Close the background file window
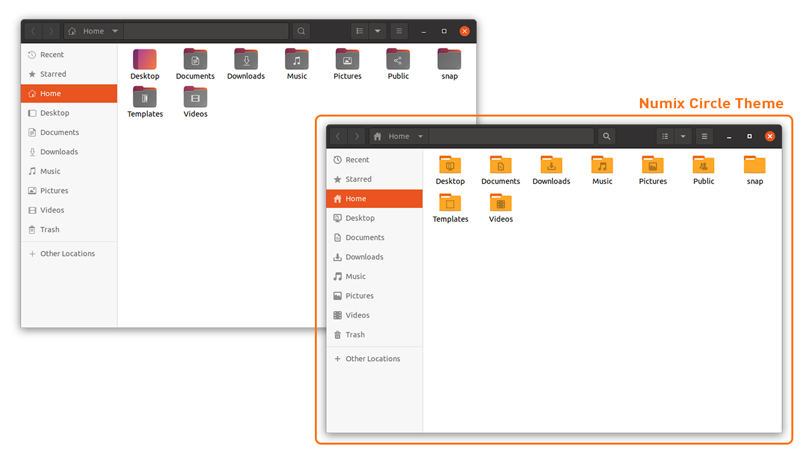 click(x=464, y=31)
